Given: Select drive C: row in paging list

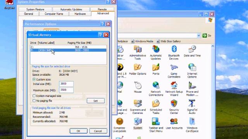Looking at the screenshot, I should (68, 47).
